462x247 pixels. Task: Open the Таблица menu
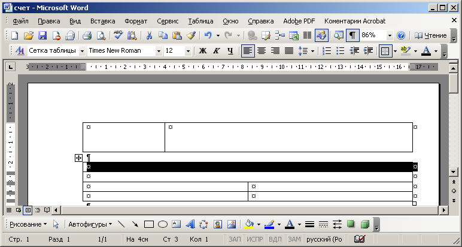pos(200,21)
